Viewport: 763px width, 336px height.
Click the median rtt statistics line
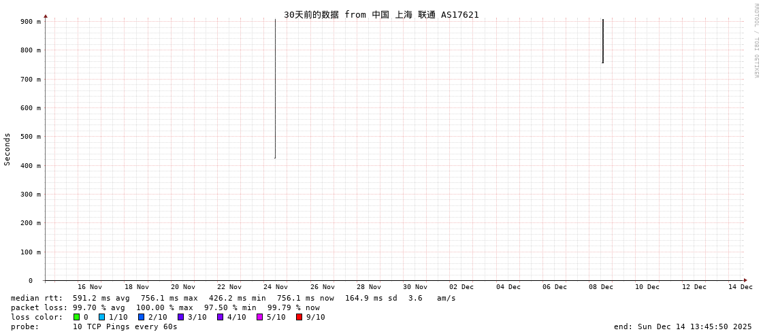(x=233, y=298)
